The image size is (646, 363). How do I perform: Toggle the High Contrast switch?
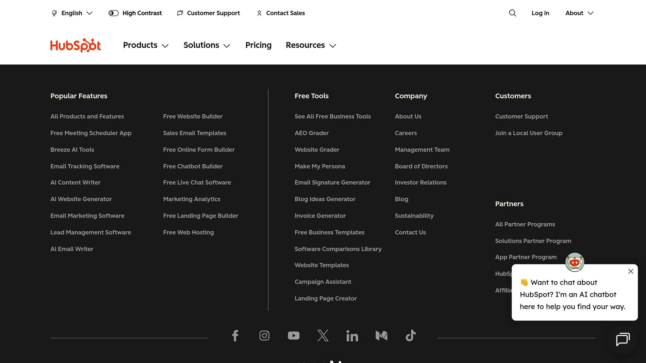pyautogui.click(x=114, y=13)
